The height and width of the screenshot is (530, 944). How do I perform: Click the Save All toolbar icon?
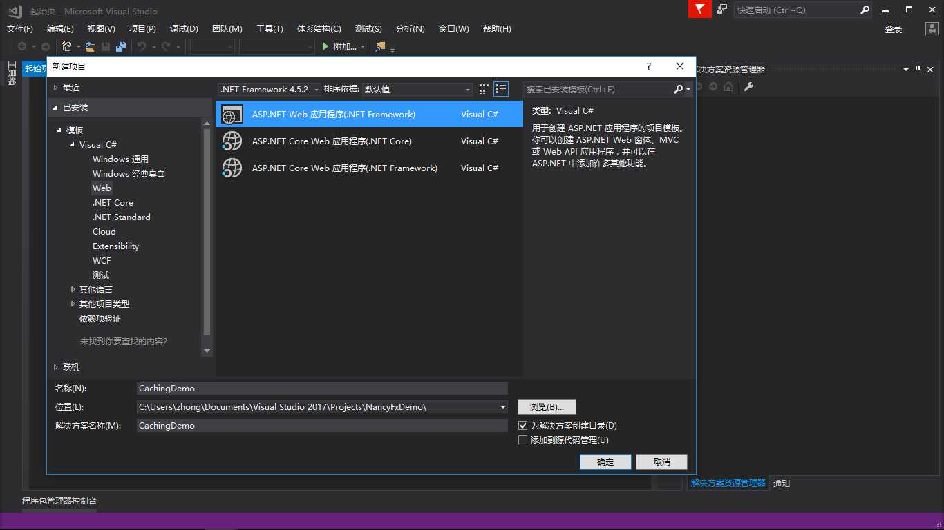click(121, 46)
